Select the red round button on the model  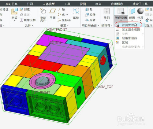pos(103,60)
